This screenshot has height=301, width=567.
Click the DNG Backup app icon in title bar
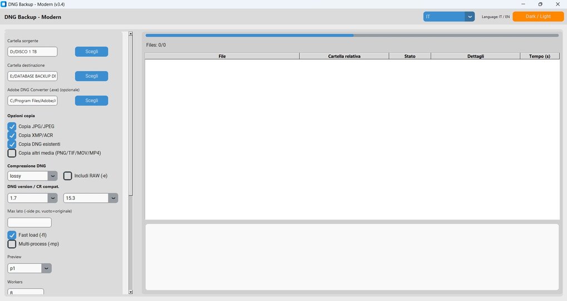(x=3, y=4)
